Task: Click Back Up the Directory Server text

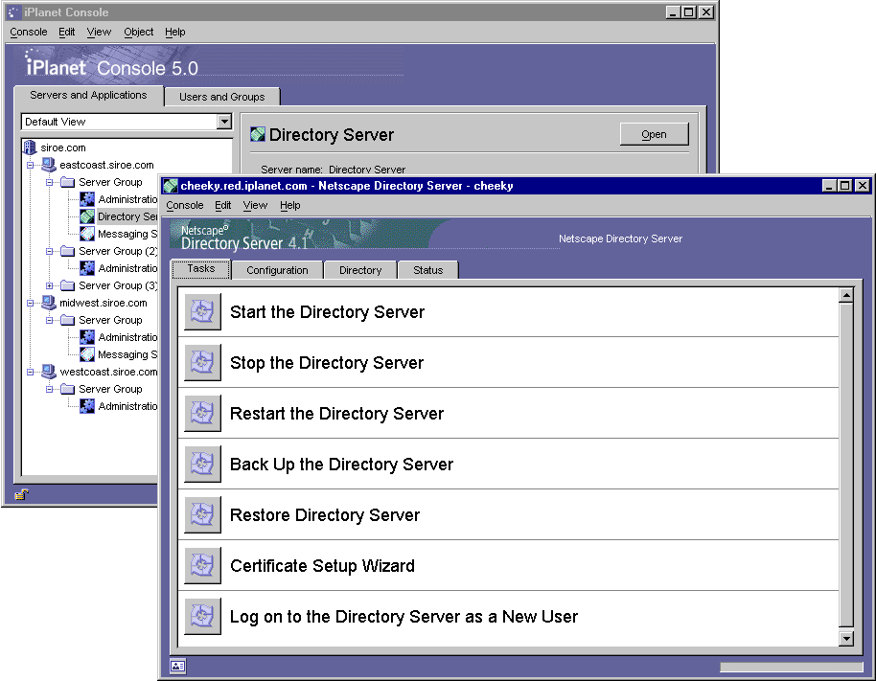Action: (341, 464)
